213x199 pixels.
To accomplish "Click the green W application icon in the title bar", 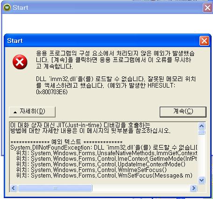I will [x=7, y=7].
